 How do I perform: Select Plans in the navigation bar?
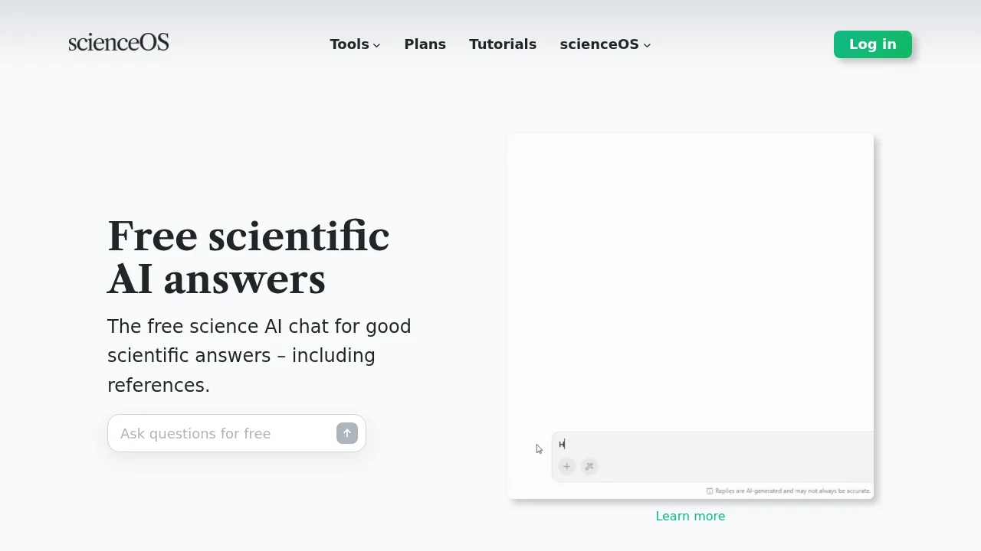point(425,44)
